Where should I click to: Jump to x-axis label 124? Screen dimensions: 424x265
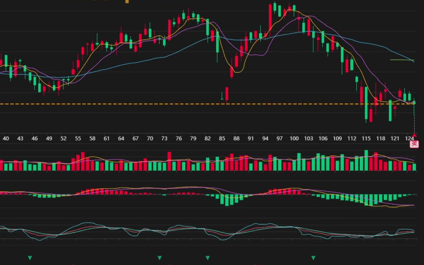(409, 139)
